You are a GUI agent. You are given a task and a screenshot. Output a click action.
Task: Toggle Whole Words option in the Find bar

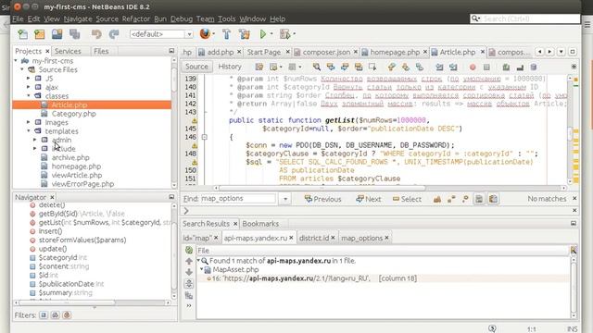[451, 199]
